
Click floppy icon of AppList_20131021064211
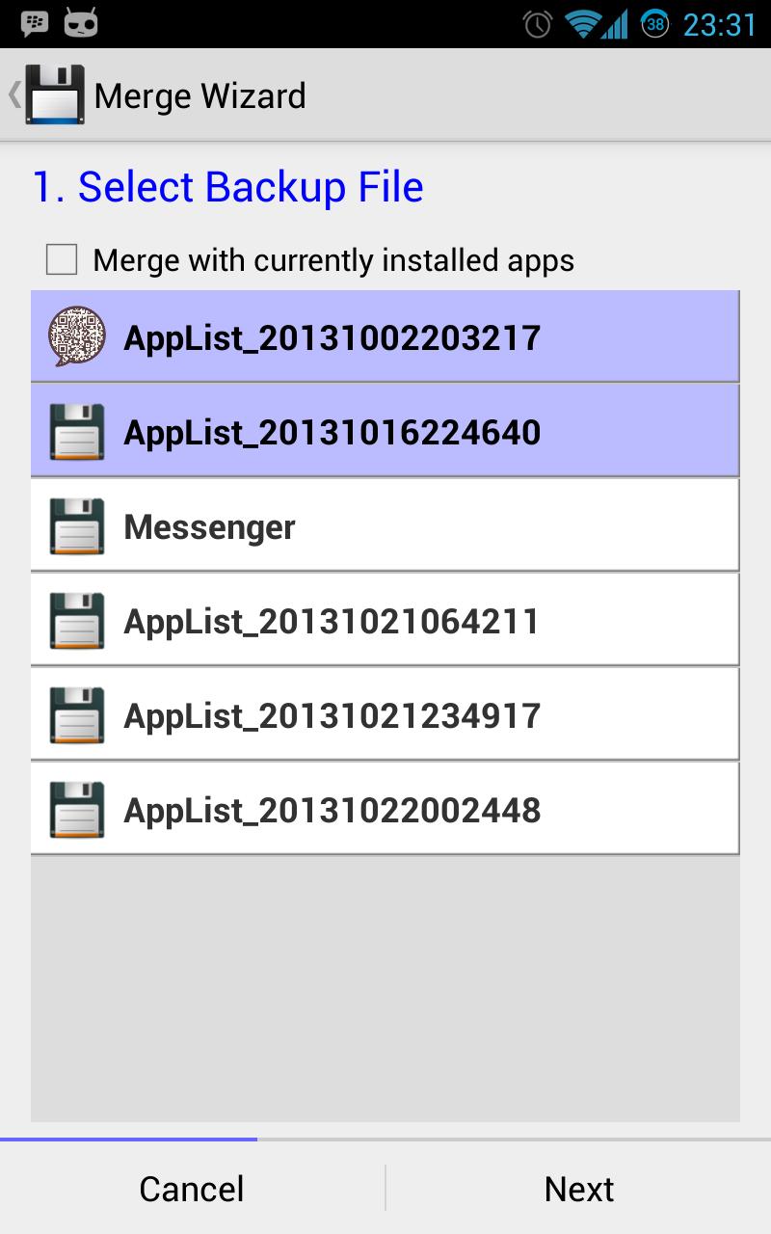click(76, 621)
